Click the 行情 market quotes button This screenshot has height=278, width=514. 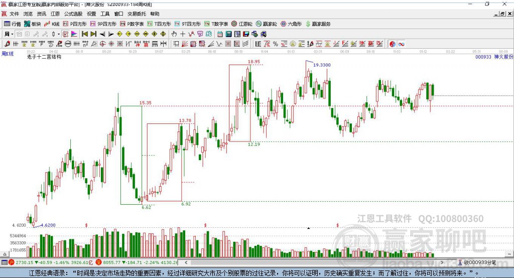pos(13,24)
